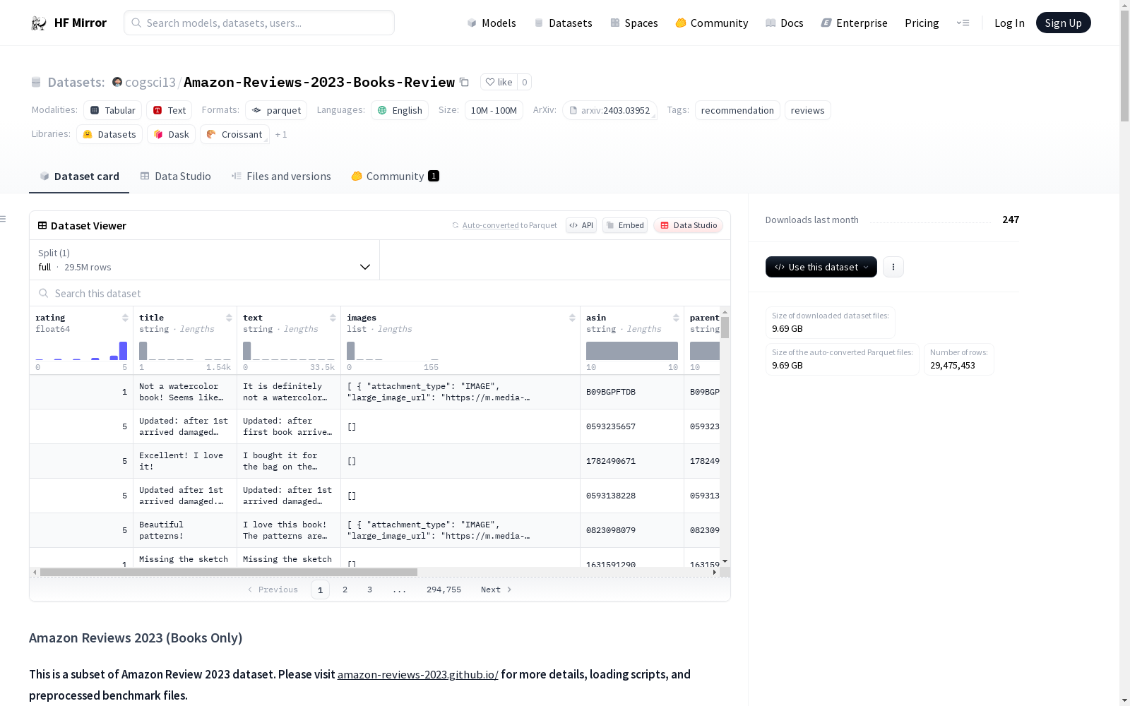
Task: Open the Enterprise menu item
Action: (x=855, y=23)
